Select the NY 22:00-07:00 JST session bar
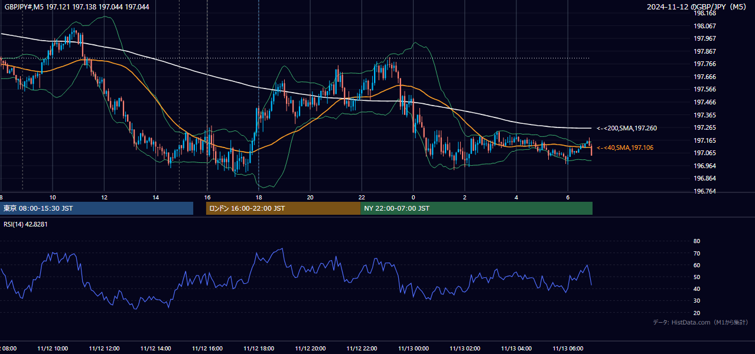This screenshot has width=755, height=354. (476, 208)
